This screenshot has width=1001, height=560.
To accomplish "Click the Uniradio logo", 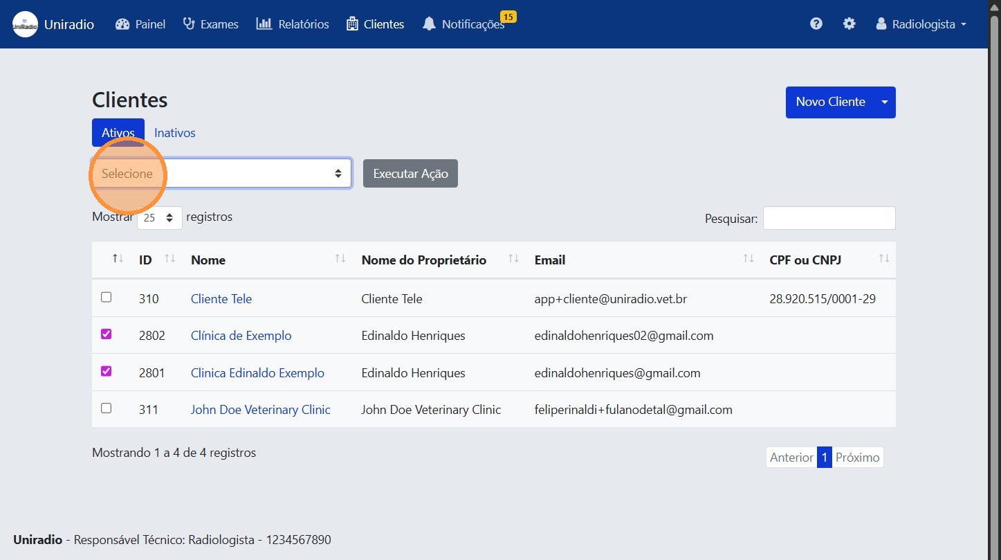I will tap(25, 24).
